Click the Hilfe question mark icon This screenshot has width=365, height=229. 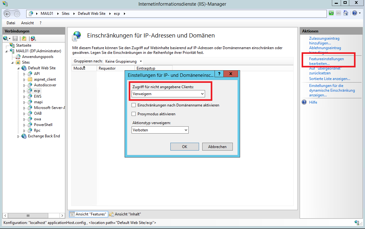tap(304, 102)
